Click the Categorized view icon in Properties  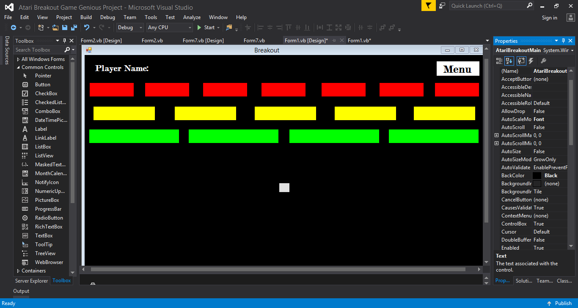[x=500, y=61]
